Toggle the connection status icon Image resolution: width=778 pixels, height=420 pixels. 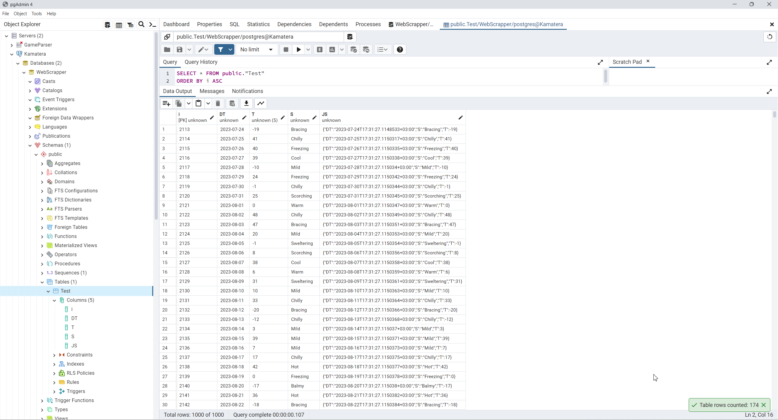[167, 37]
